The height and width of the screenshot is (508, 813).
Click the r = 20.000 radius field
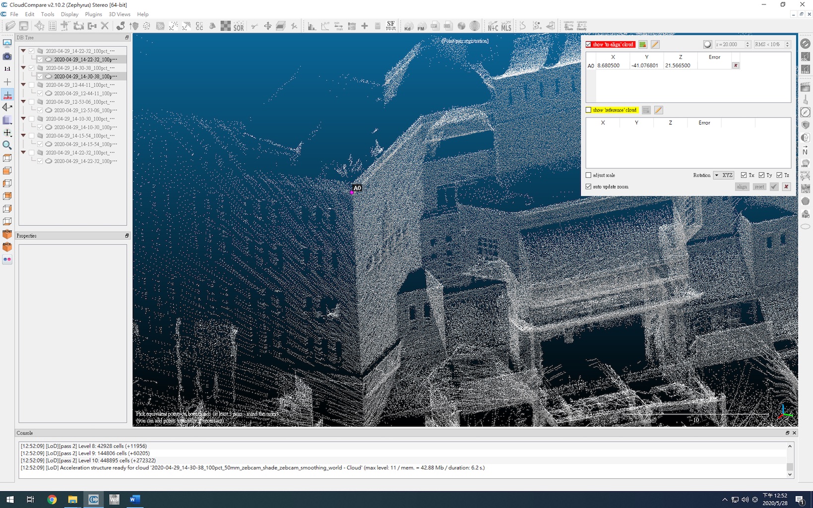click(729, 45)
